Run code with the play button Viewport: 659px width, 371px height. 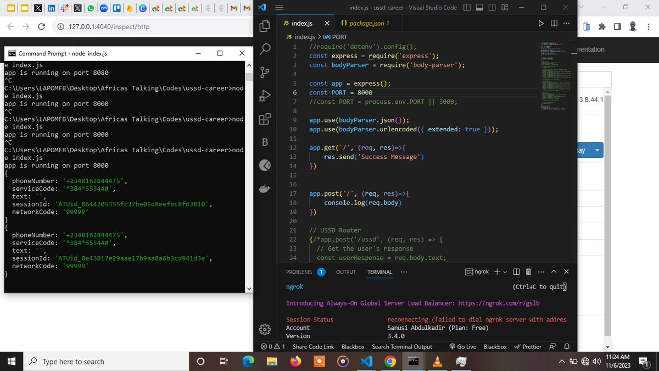(541, 23)
